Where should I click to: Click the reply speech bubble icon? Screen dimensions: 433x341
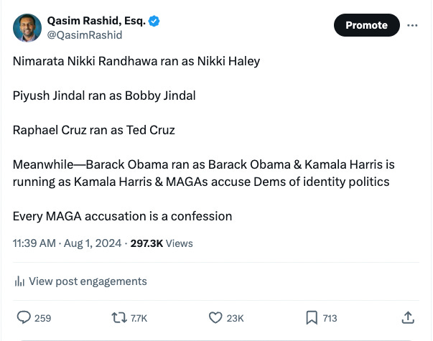[24, 317]
